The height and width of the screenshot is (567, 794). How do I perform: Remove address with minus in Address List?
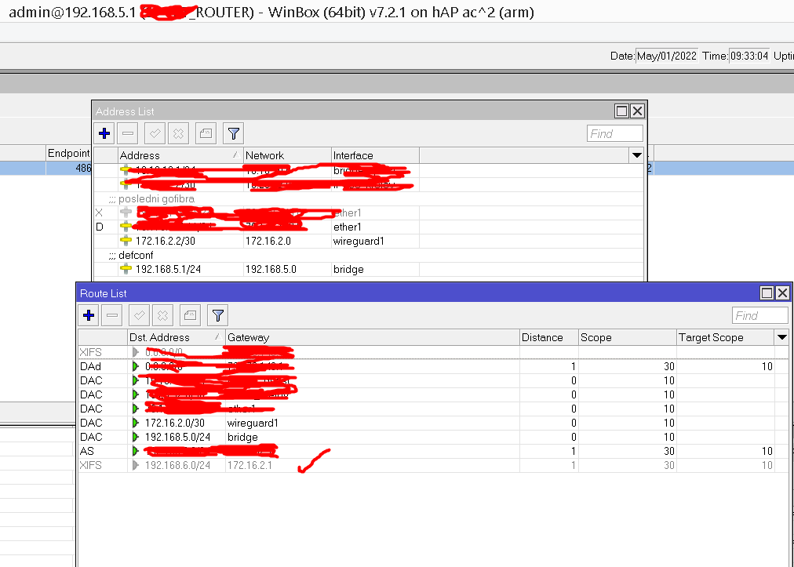click(128, 133)
